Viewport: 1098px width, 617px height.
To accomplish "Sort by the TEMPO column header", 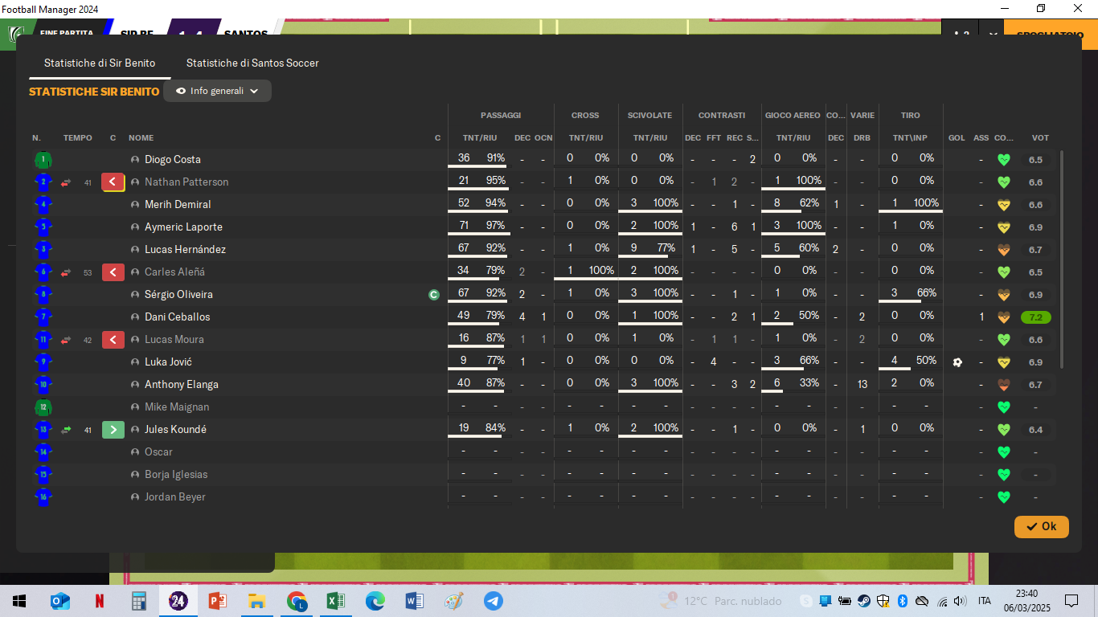I will (x=78, y=138).
